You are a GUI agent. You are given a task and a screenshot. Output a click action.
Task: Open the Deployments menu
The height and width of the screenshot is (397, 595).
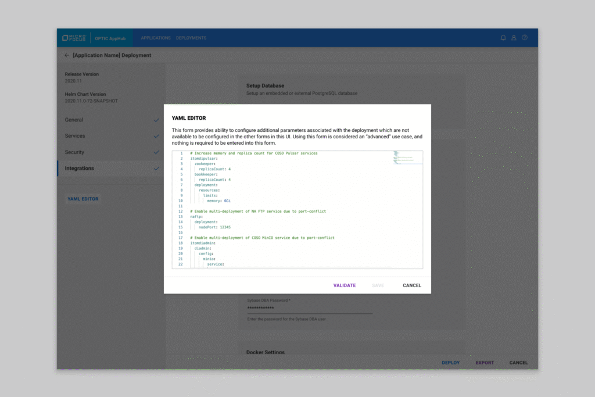coord(191,38)
